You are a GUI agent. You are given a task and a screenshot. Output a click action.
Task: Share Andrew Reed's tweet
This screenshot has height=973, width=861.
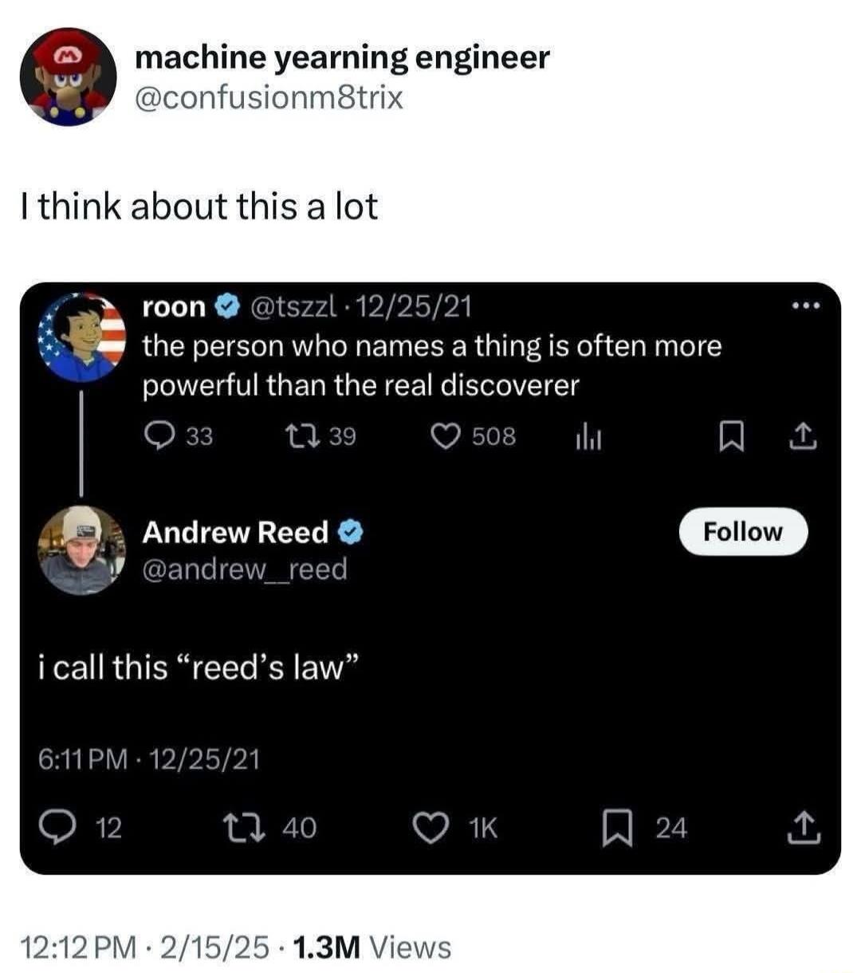pyautogui.click(x=804, y=828)
